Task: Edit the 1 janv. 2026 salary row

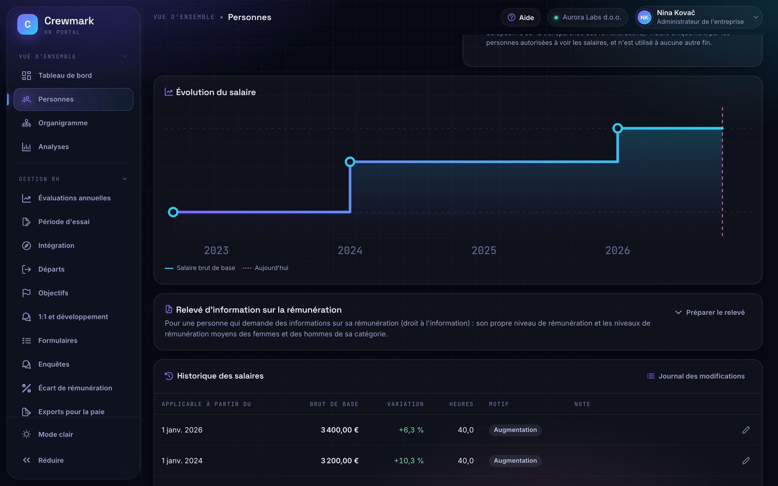Action: click(746, 430)
